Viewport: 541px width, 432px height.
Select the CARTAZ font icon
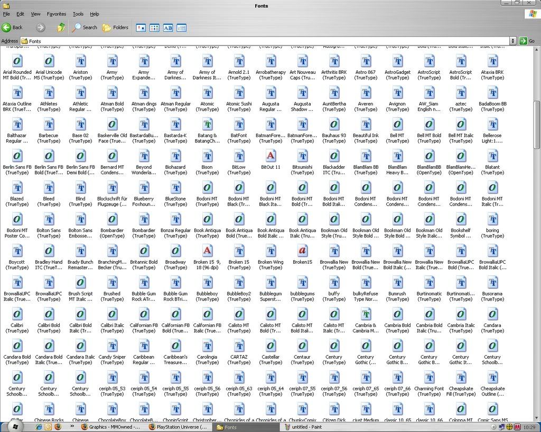click(x=239, y=346)
